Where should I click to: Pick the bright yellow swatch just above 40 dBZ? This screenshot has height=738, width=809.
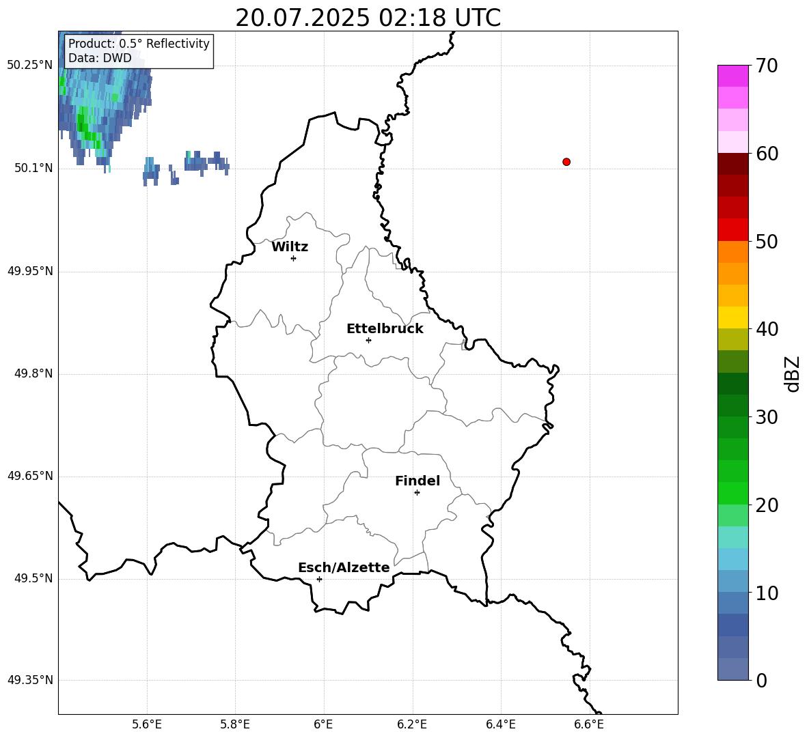tap(732, 317)
